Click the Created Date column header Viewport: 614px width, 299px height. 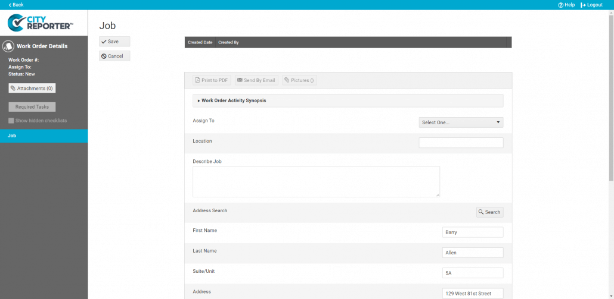coord(200,43)
